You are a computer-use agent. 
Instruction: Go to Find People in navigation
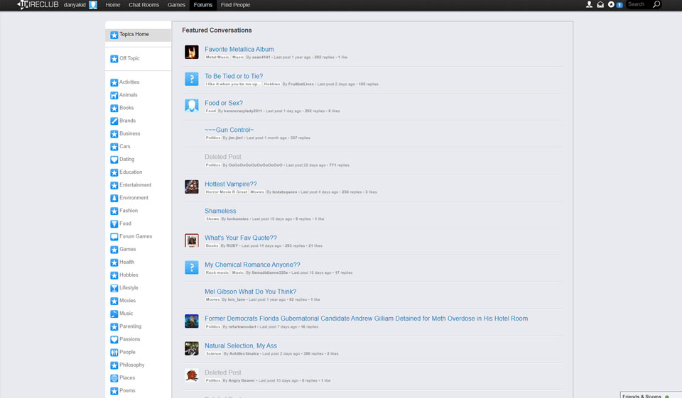tap(235, 5)
